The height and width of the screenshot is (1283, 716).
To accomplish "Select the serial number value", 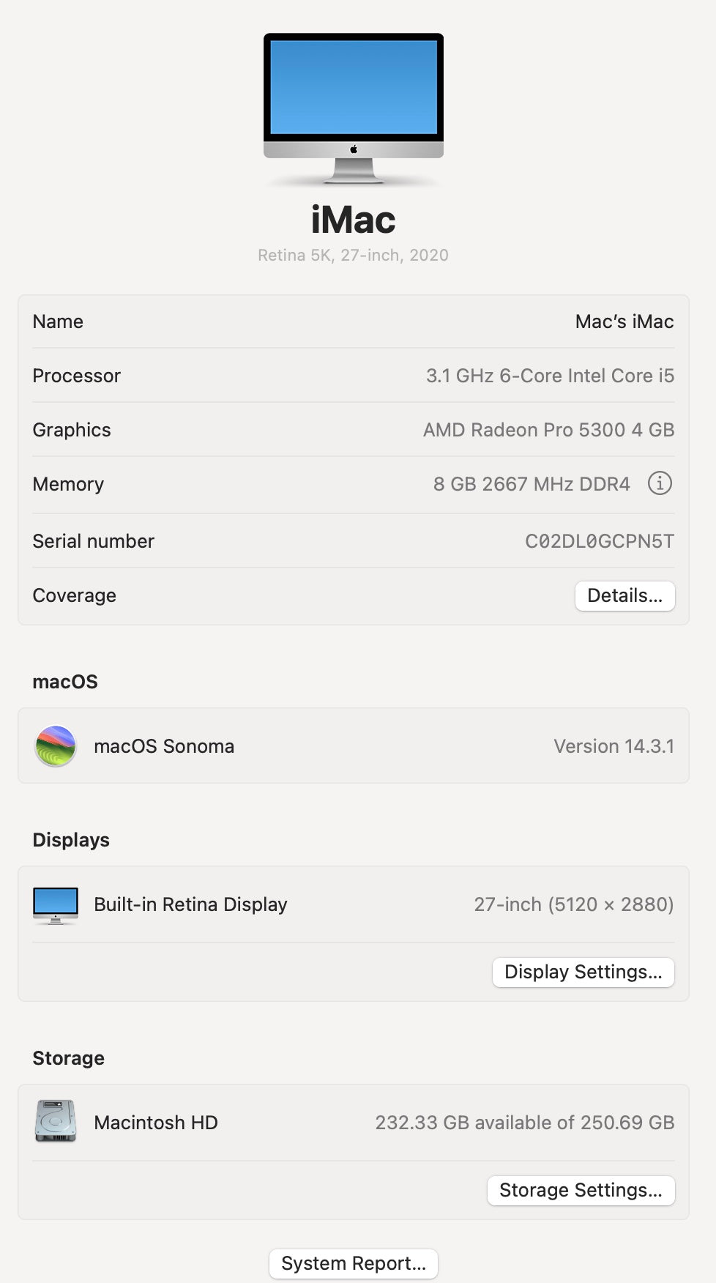I will 599,542.
